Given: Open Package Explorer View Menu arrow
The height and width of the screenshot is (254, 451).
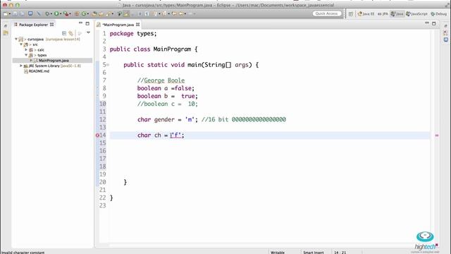Looking at the screenshot, I should (88, 32).
